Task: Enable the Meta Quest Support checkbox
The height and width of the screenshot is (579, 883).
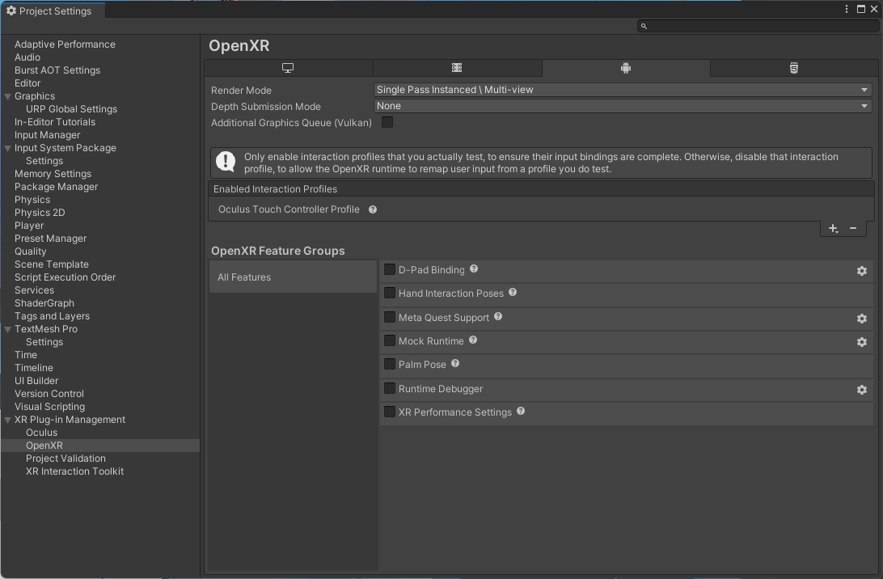Action: pyautogui.click(x=390, y=317)
